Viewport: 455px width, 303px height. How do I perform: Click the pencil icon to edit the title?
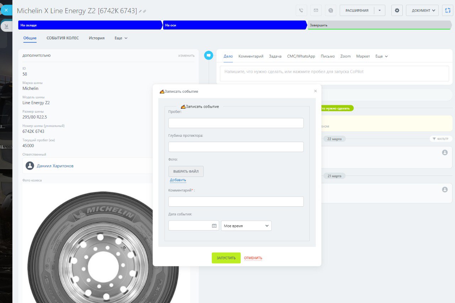(x=140, y=11)
